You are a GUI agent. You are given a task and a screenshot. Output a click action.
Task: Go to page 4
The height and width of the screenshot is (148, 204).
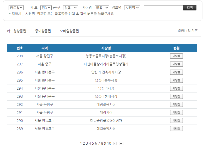(90, 144)
